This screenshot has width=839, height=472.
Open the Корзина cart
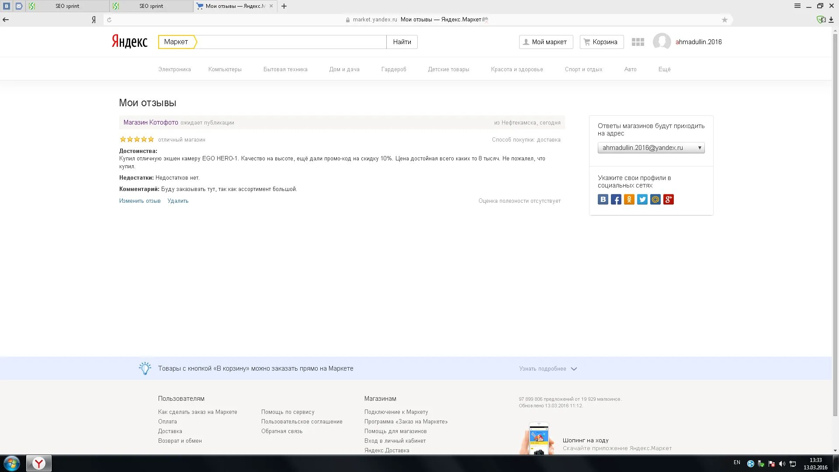pyautogui.click(x=602, y=42)
